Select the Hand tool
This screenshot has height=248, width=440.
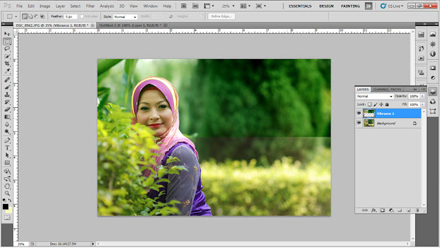8,186
